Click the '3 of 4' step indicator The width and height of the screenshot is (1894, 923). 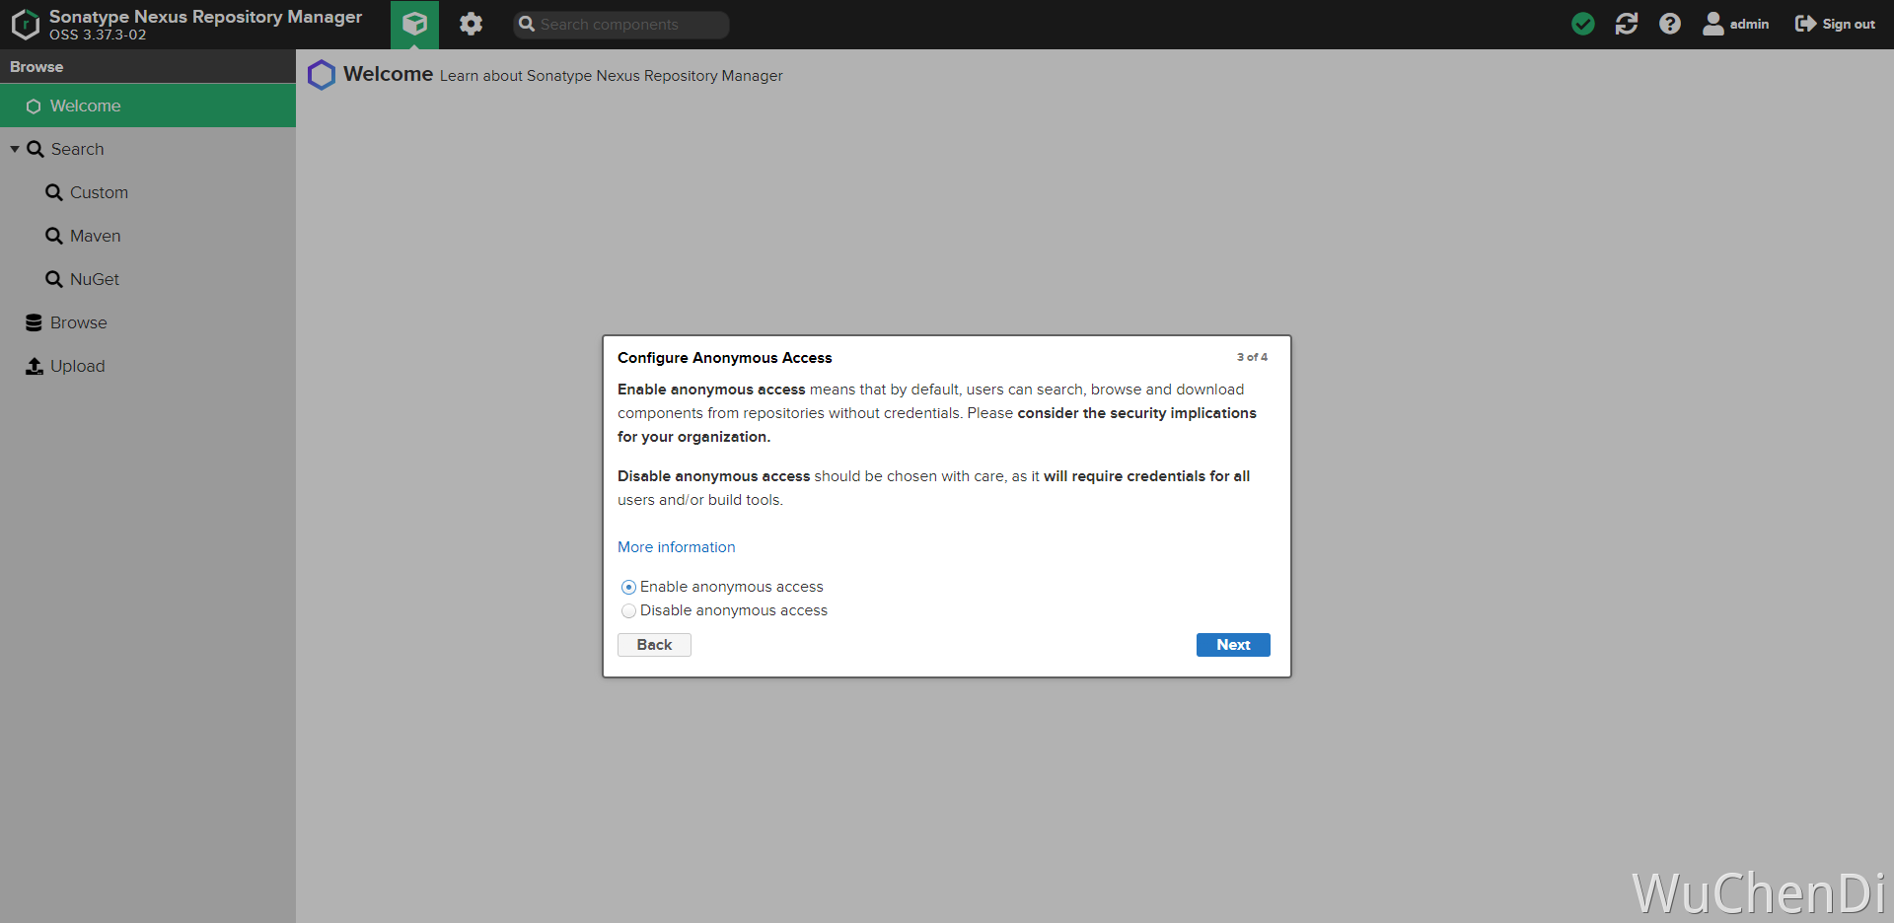coord(1252,357)
